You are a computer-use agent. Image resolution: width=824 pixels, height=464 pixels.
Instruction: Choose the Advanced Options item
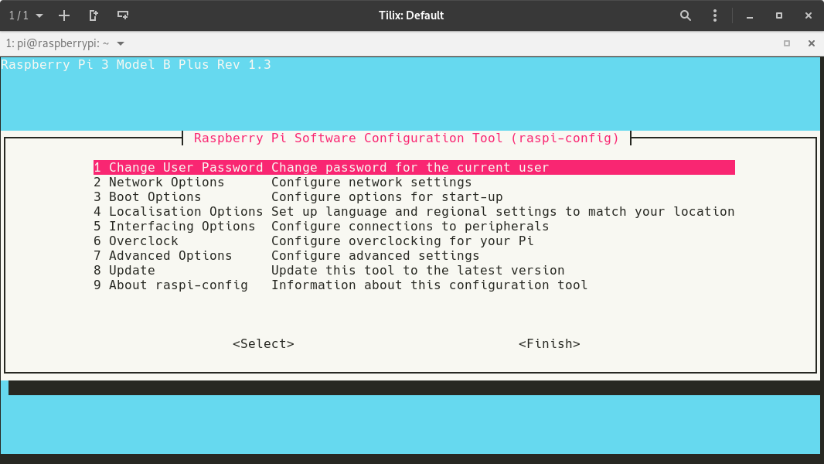click(170, 256)
